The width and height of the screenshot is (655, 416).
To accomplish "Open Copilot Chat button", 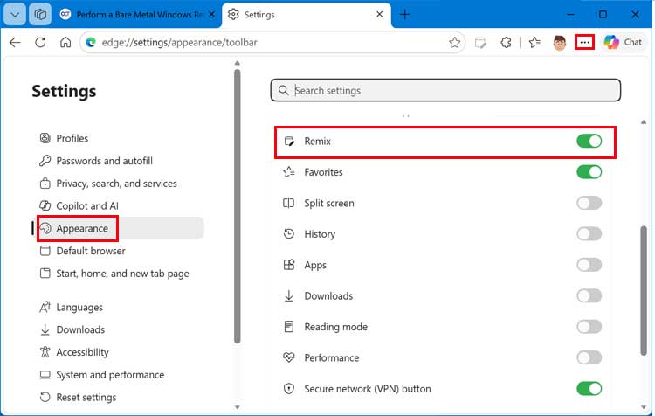I will (x=623, y=42).
